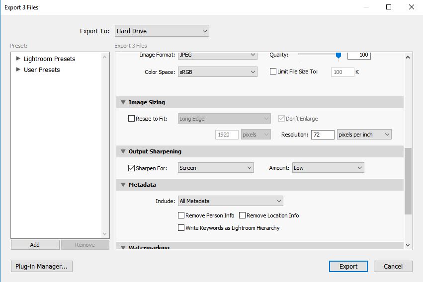The height and width of the screenshot is (282, 423).
Task: Expand the User Presets folder
Action: coord(18,70)
